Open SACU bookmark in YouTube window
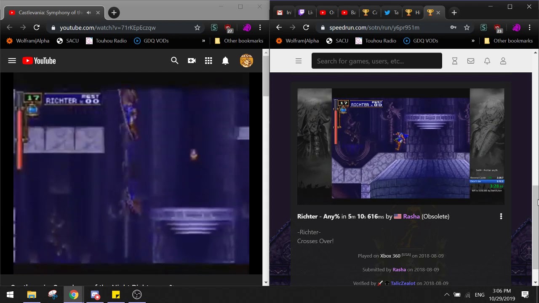 [x=67, y=41]
